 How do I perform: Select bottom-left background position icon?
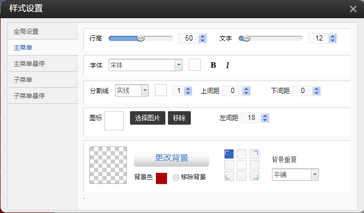pyautogui.click(x=229, y=176)
